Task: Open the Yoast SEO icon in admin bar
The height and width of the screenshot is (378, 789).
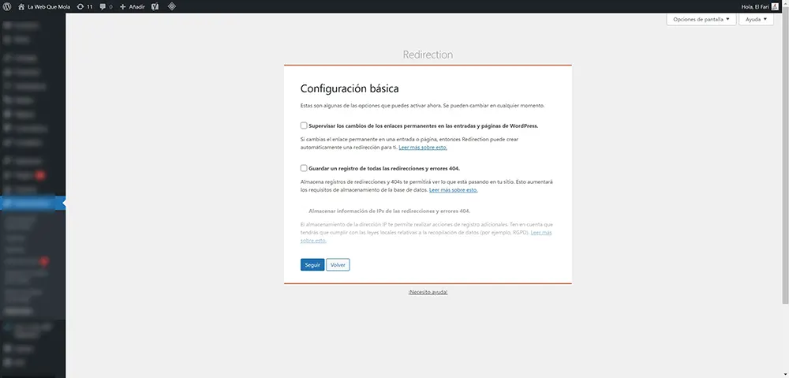Action: (155, 6)
